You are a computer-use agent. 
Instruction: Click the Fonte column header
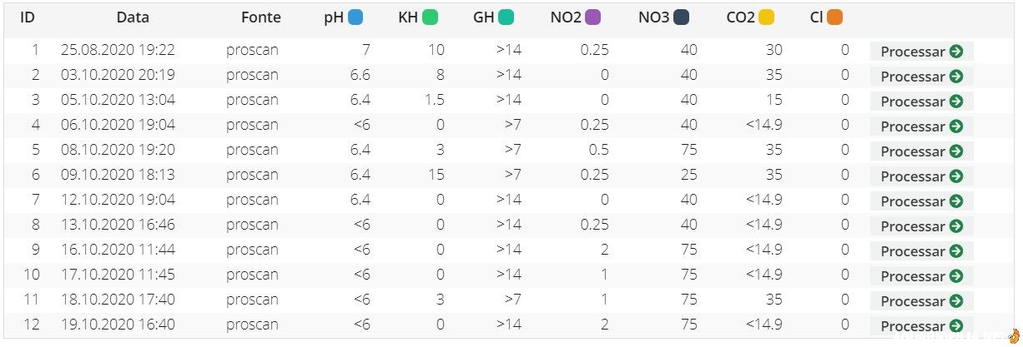click(261, 17)
